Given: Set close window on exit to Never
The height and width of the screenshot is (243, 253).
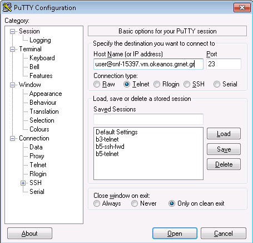Looking at the screenshot, I should click(144, 203).
